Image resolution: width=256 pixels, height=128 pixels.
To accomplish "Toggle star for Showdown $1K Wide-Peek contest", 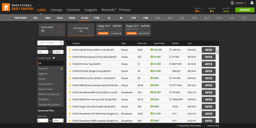I will click(x=70, y=114).
